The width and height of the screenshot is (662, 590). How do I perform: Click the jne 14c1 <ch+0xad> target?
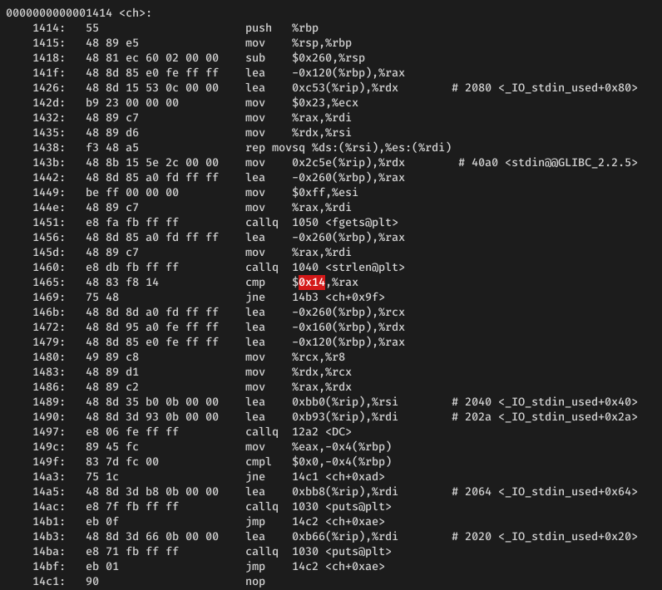338,477
